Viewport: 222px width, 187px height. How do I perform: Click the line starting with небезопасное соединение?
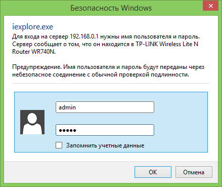pyautogui.click(x=101, y=74)
